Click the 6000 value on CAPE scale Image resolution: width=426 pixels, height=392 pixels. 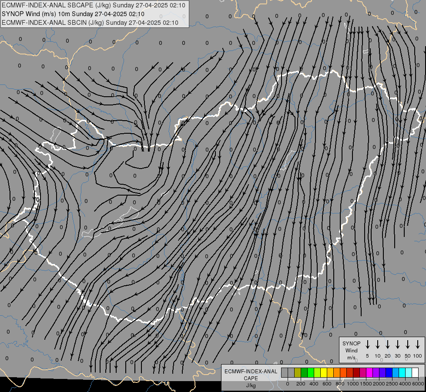[418, 384]
